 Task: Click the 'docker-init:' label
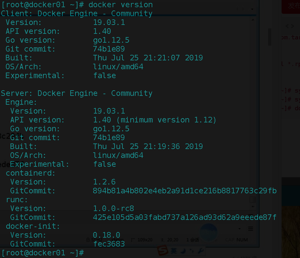point(33,226)
